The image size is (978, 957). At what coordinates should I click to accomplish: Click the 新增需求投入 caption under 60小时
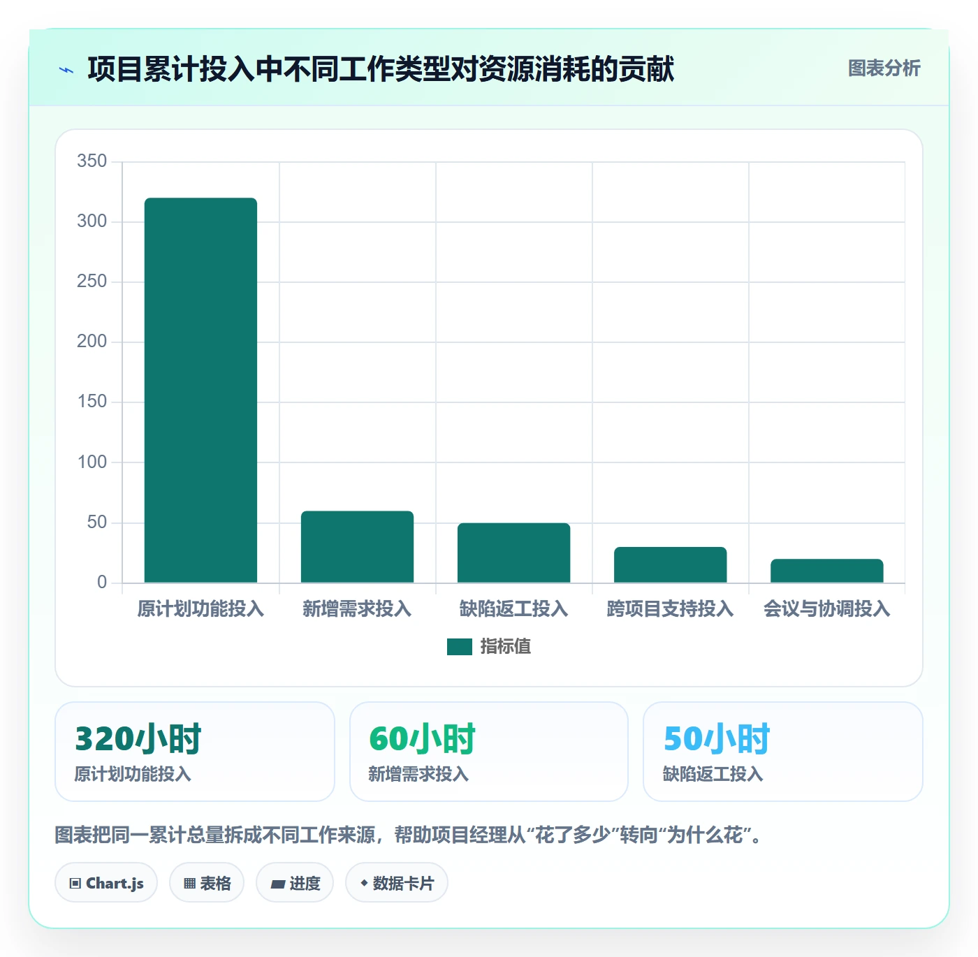point(418,774)
